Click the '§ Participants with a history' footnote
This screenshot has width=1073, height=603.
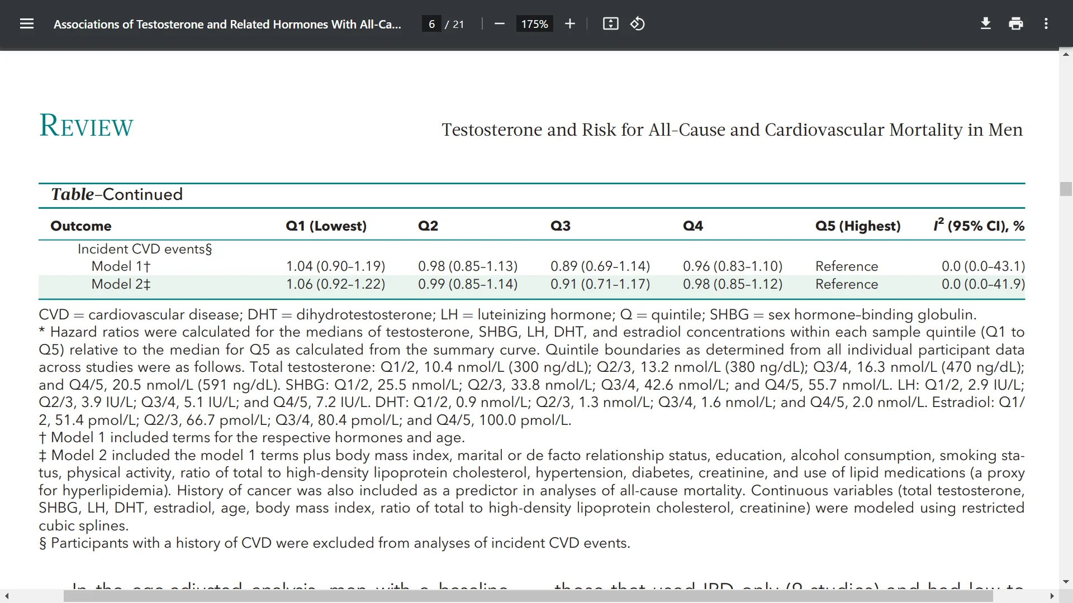334,543
